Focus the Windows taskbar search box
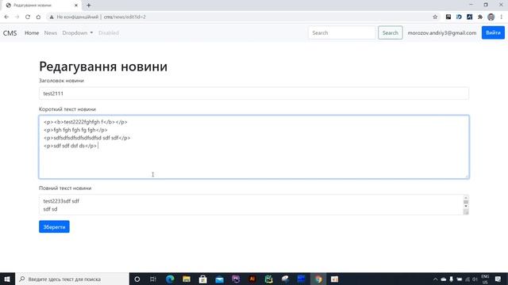Screen dimensions: 508x285 point(72,279)
